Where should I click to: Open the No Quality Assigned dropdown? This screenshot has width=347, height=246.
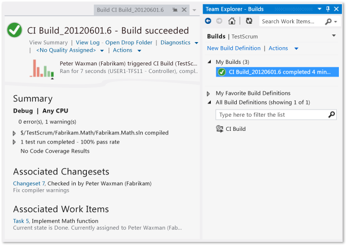[102, 51]
